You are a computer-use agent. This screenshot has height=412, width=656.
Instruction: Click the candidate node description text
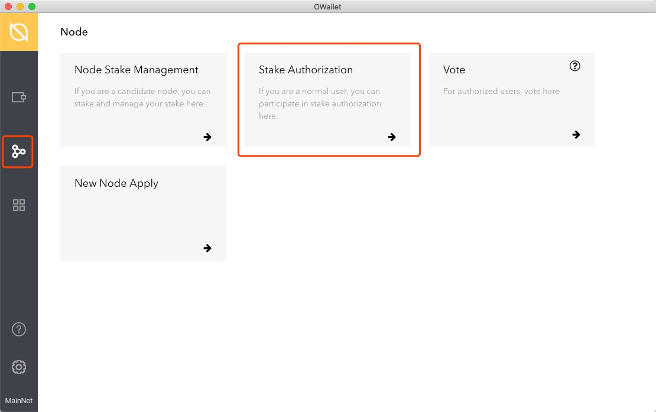tap(142, 98)
